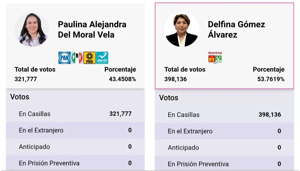Open Paulina Alejandra Del Moral's photo
The image size is (300, 171).
(x=32, y=30)
